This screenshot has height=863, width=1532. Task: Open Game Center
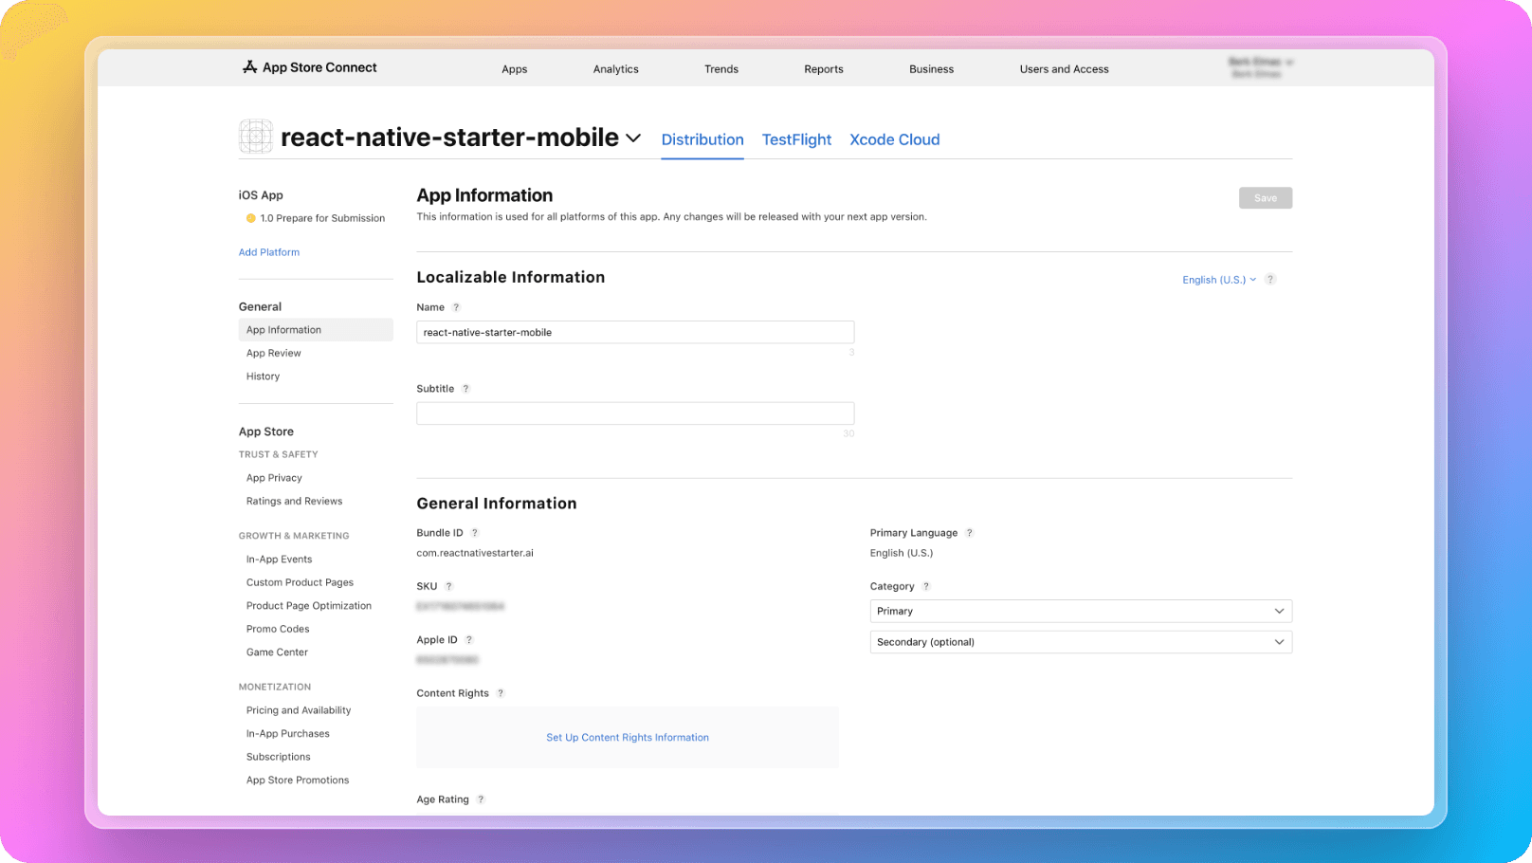(x=277, y=652)
